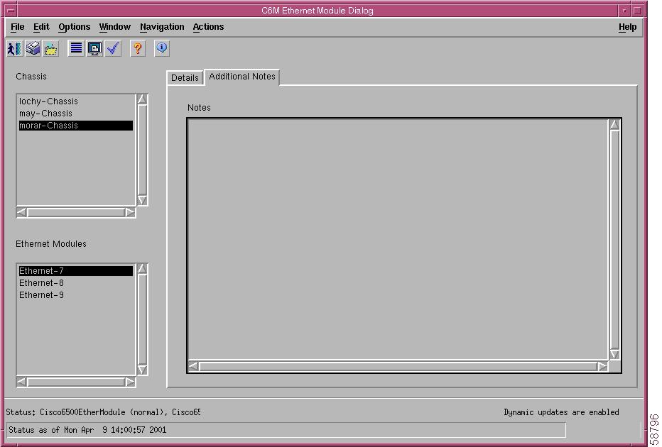Open the Options menu

tap(75, 27)
